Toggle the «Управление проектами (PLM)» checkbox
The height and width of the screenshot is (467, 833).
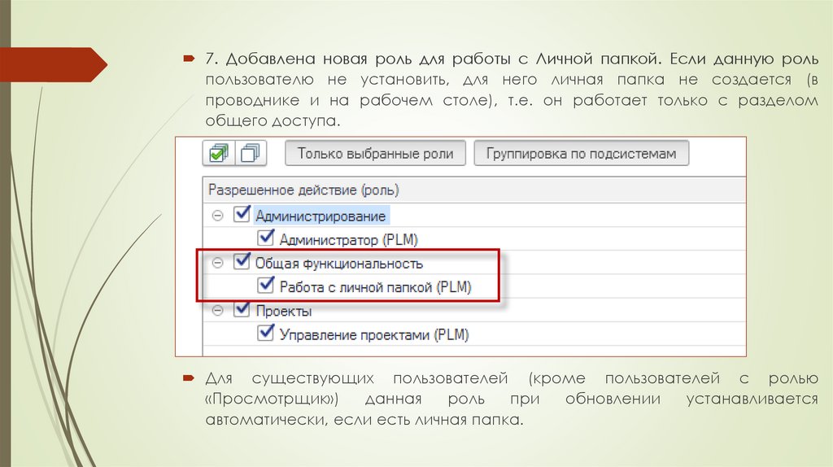(266, 333)
